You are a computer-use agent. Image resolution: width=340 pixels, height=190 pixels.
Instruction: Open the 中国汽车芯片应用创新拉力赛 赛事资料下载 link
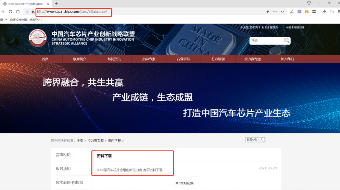pyautogui.click(x=131, y=170)
